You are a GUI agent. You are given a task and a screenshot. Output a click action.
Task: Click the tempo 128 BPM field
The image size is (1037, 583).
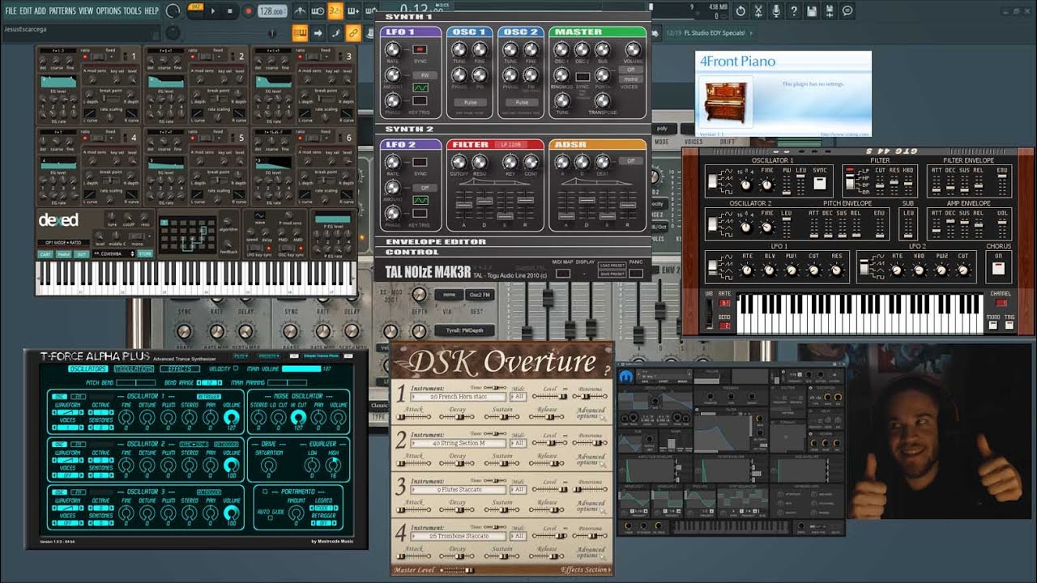(271, 11)
